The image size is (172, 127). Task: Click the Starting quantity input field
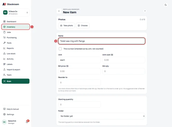pyautogui.click(x=79, y=105)
